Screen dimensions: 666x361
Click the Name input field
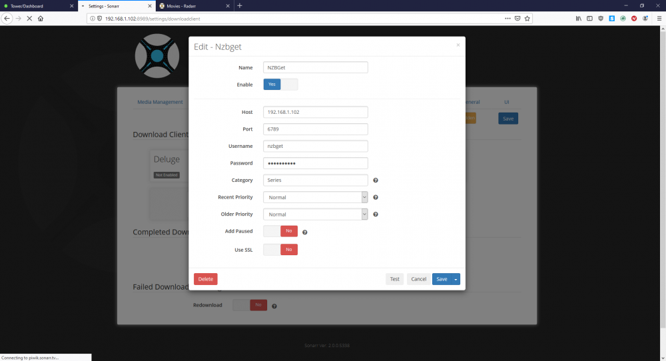315,67
